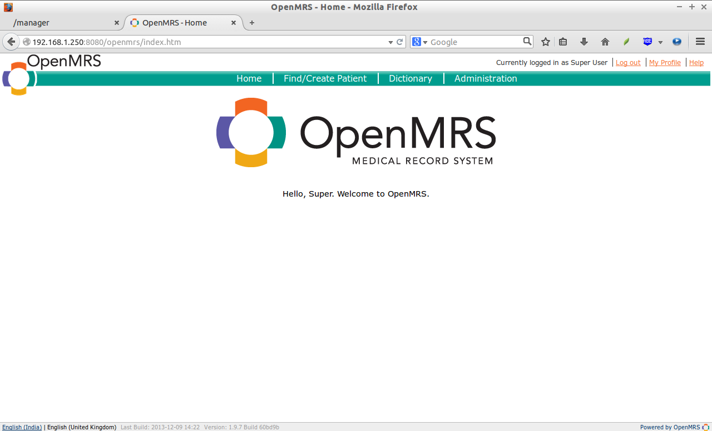This screenshot has width=712, height=431.
Task: Show bookmarks list icon
Action: pos(563,42)
